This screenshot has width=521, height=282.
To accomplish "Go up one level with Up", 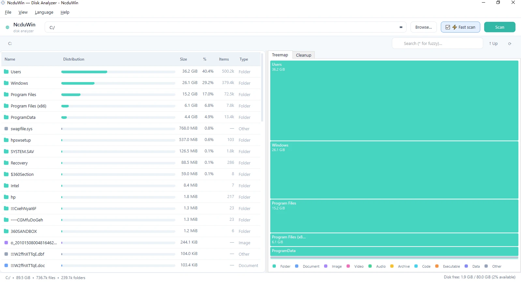I will coord(493,44).
